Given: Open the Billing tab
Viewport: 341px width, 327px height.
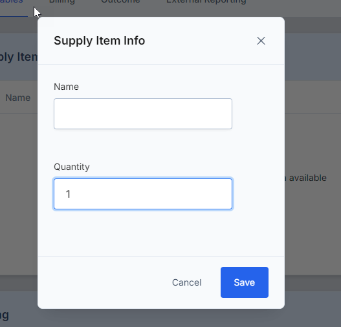Looking at the screenshot, I should pos(61,2).
